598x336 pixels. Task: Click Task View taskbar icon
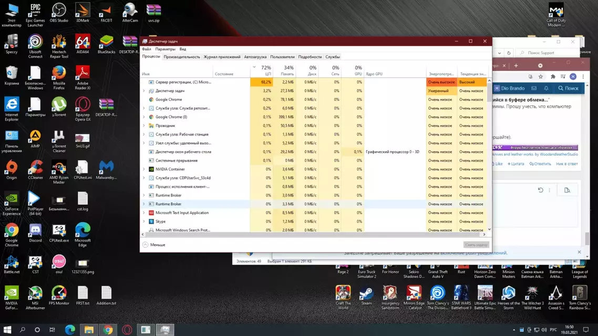[x=52, y=330]
